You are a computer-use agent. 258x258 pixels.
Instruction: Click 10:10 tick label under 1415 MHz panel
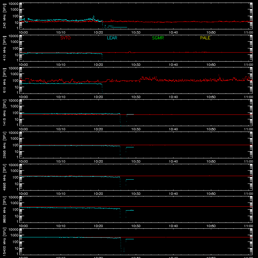point(61,129)
